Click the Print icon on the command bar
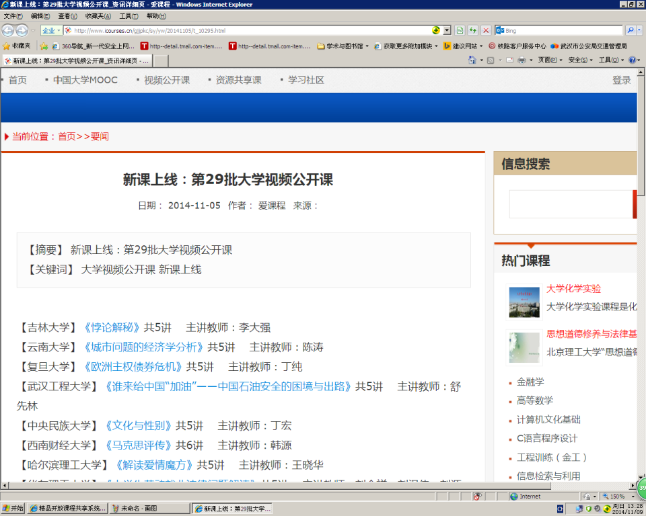 click(x=522, y=60)
